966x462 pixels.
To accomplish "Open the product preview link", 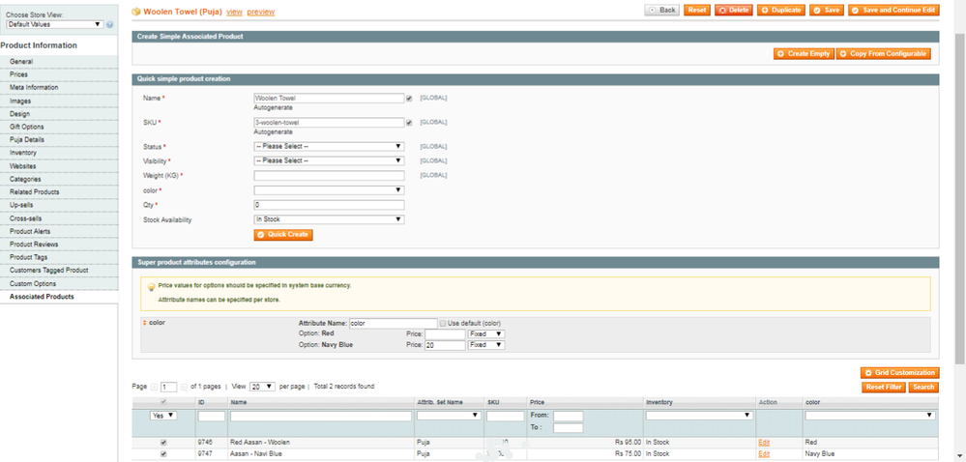I will [260, 12].
